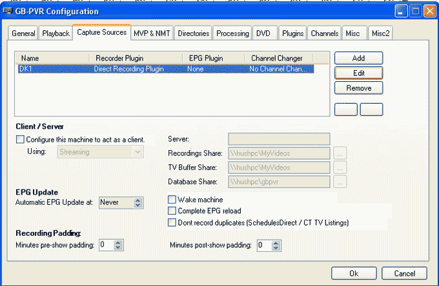This screenshot has height=286, width=439.
Task: Browse for the Recordings Share folder
Action: tap(340, 153)
